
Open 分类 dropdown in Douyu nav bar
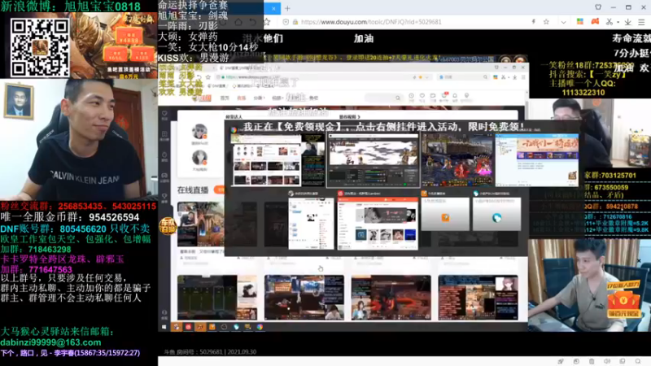(259, 98)
